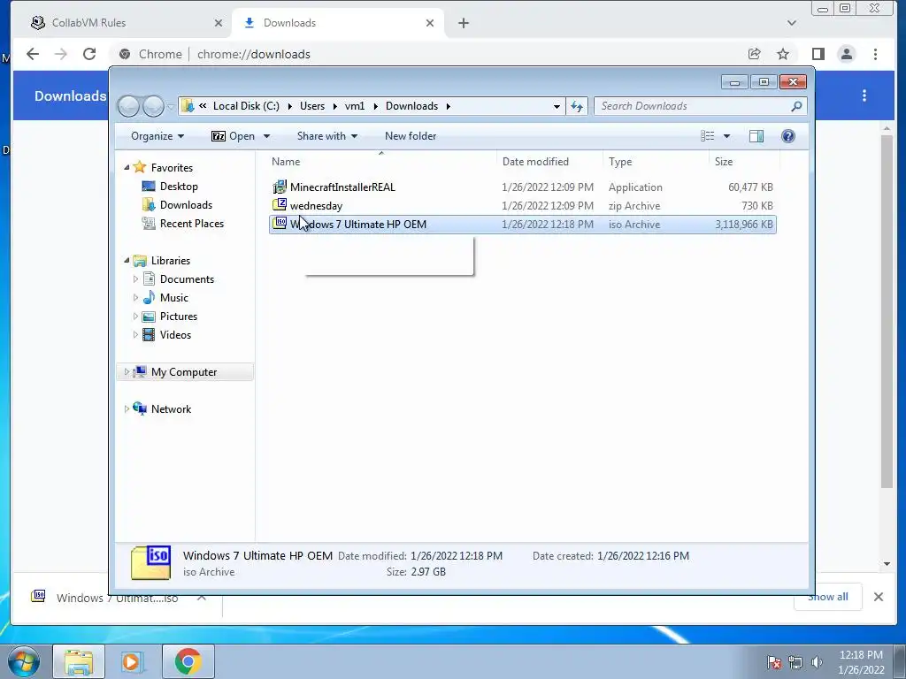Select Downloads in Favorites
The width and height of the screenshot is (906, 679).
click(177, 205)
